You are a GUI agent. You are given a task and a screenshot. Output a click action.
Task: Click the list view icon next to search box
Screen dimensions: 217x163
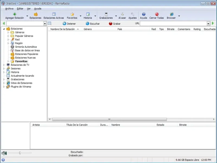pyautogui.click(x=49, y=23)
